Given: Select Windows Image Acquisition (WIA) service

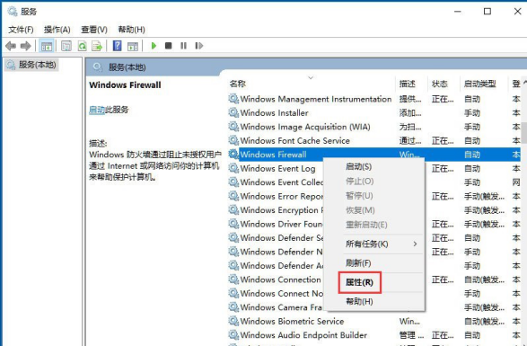Looking at the screenshot, I should (305, 127).
